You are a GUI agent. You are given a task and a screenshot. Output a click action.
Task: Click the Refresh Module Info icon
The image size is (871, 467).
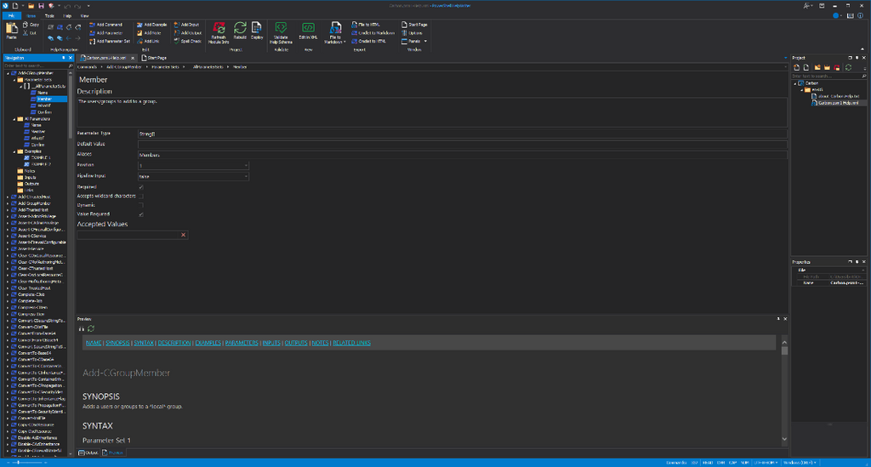(x=219, y=28)
